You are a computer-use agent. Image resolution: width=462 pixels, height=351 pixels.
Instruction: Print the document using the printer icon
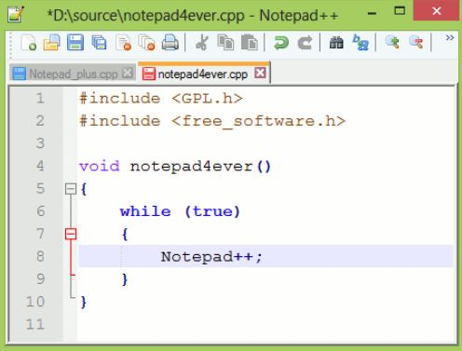click(x=170, y=43)
